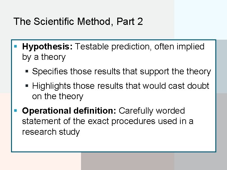
Task: Select the bold text "Operational definition:"
Action: coord(69,111)
